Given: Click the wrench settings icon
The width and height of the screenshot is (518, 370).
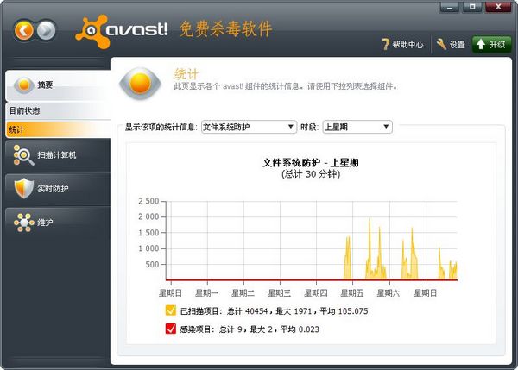Looking at the screenshot, I should click(x=441, y=44).
